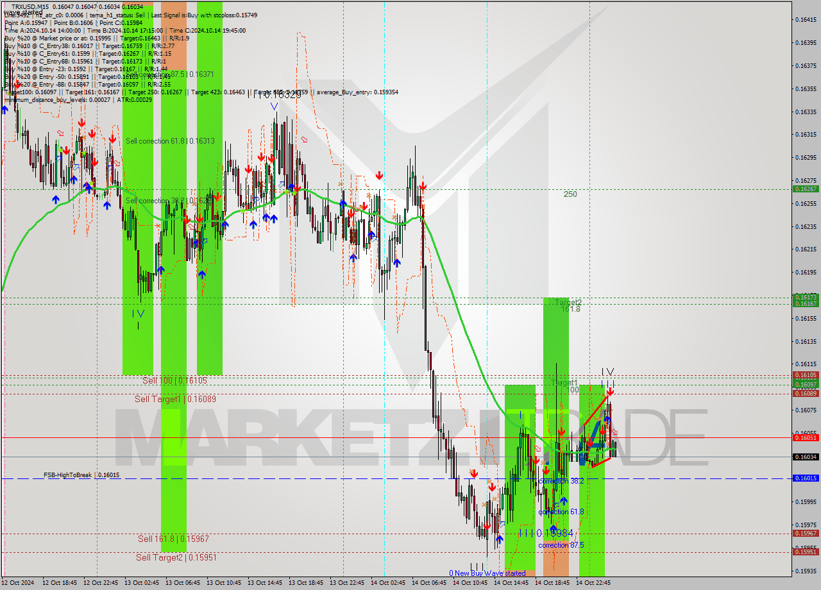The height and width of the screenshot is (590, 821).
Task: Click 'Sell Target2 | 0.15951' label
Action: [176, 557]
